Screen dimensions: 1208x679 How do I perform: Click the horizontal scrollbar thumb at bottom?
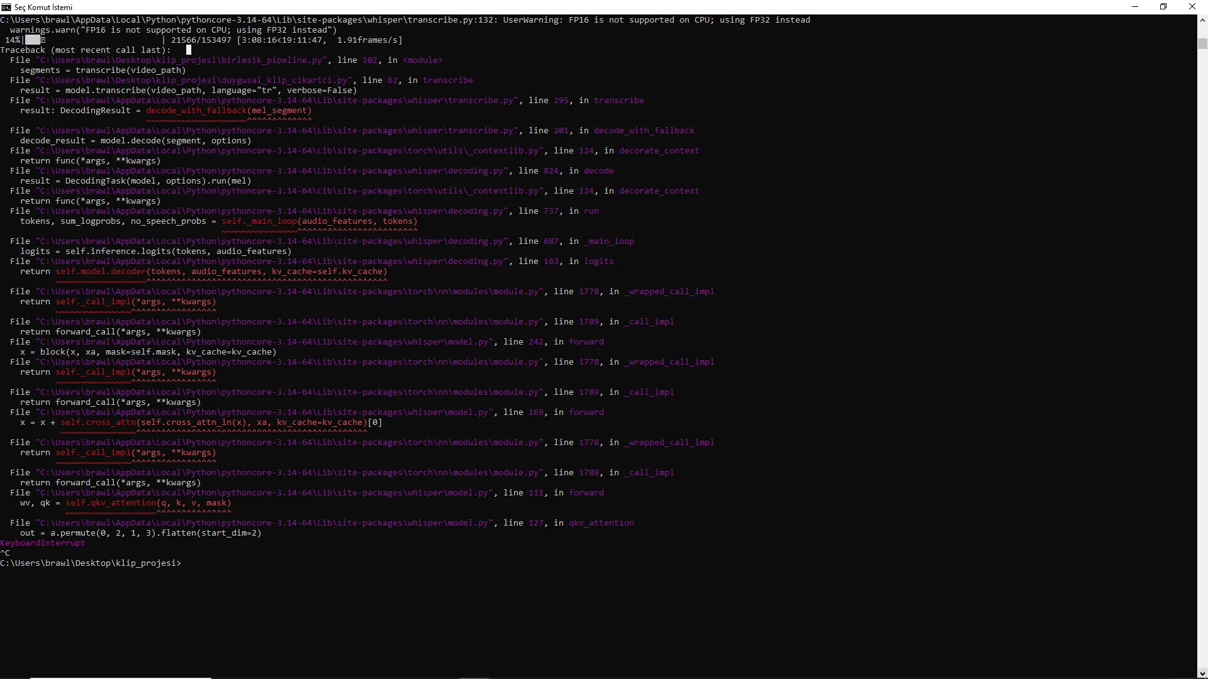pos(120,678)
